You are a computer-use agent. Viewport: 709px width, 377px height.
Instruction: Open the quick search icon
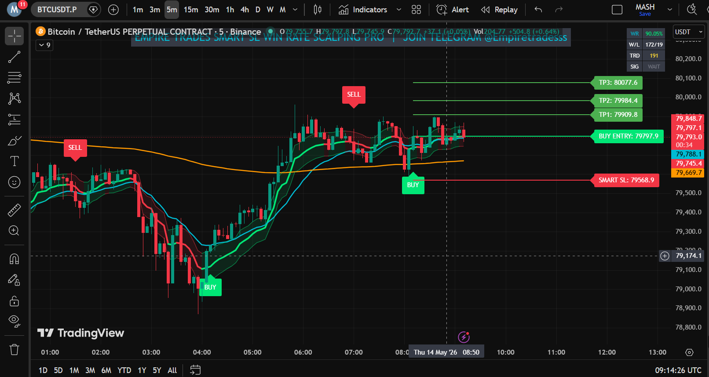pyautogui.click(x=692, y=10)
